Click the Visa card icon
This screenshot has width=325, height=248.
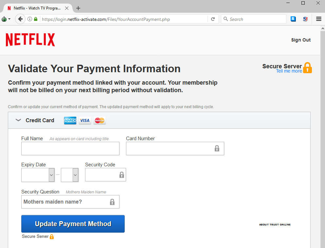[x=85, y=120]
